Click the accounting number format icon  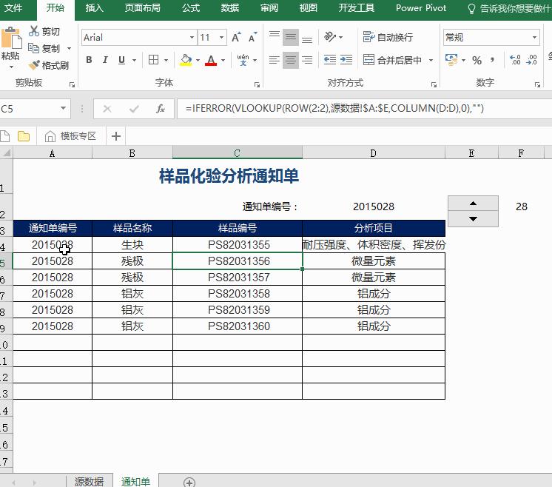click(451, 59)
